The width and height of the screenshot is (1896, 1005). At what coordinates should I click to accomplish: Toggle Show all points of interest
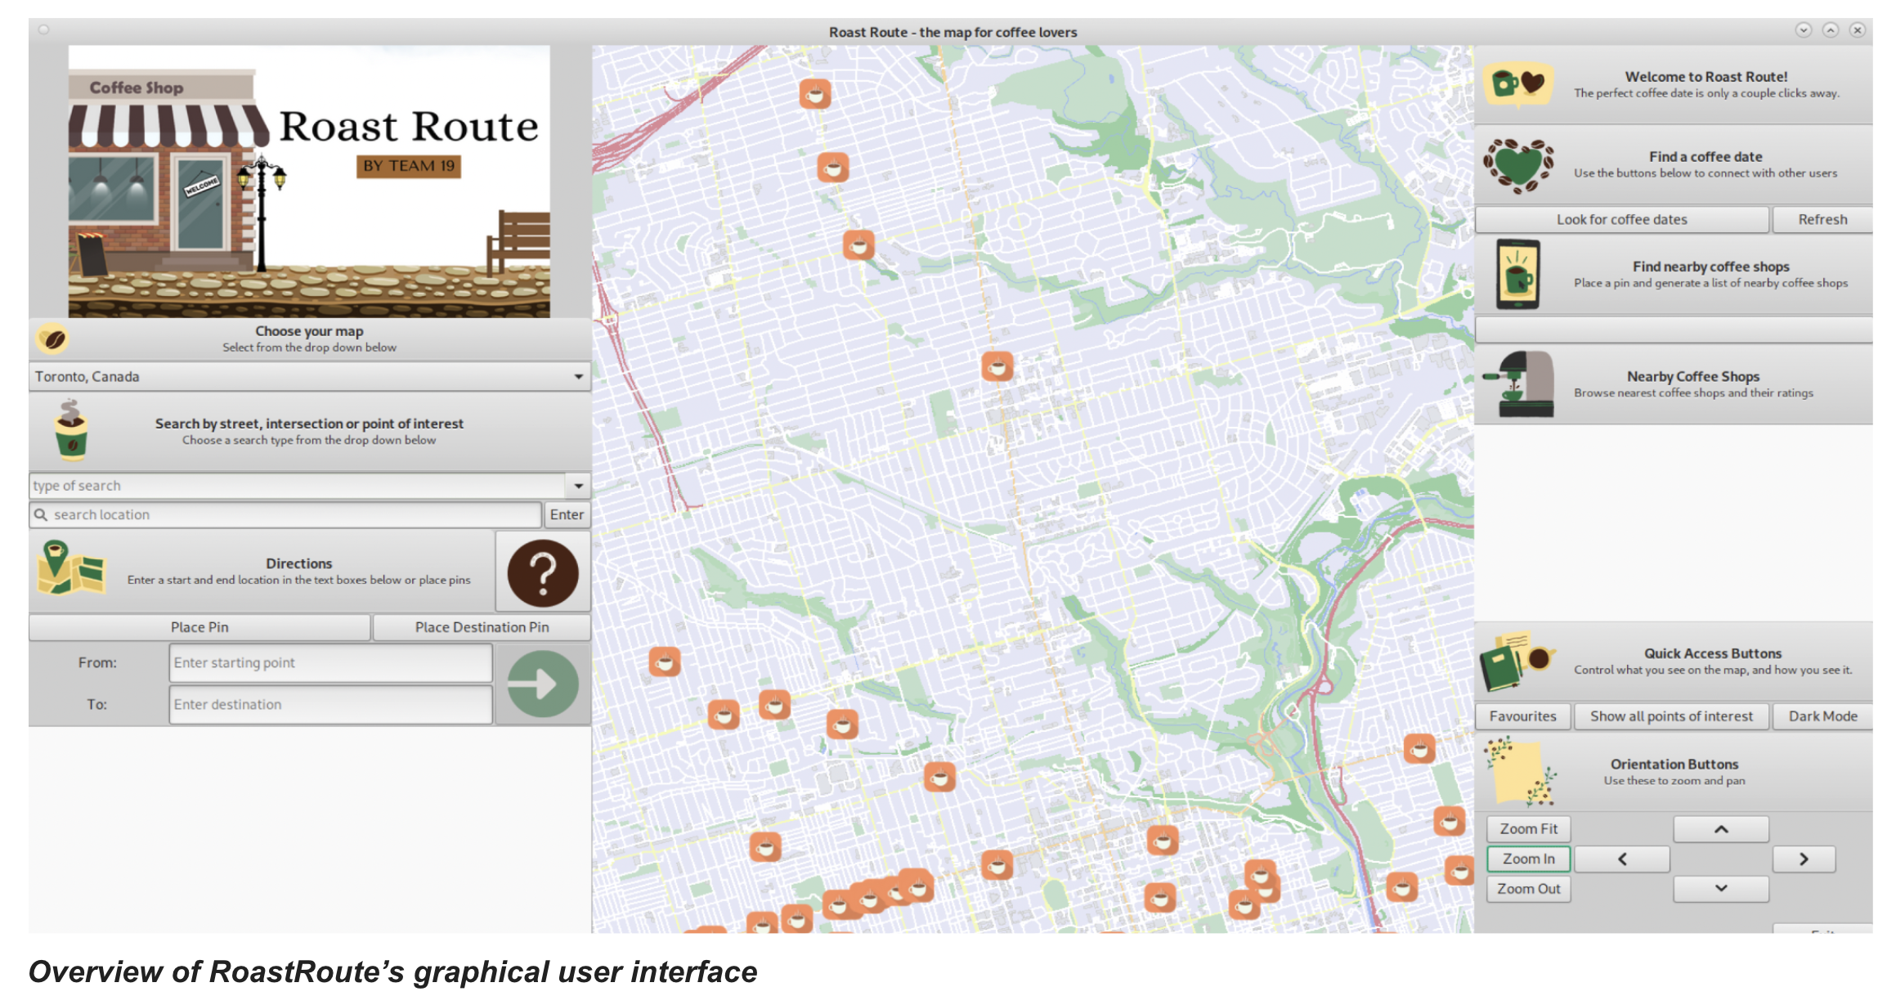pyautogui.click(x=1670, y=716)
